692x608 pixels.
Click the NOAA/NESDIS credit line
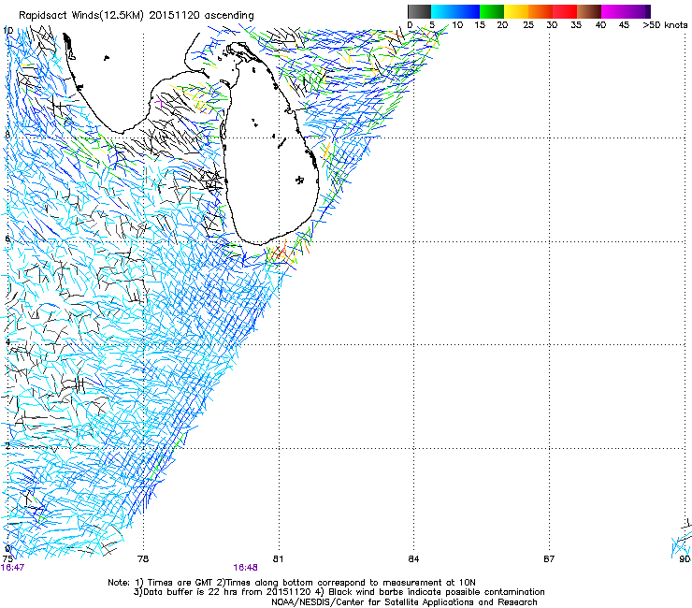pos(404,602)
